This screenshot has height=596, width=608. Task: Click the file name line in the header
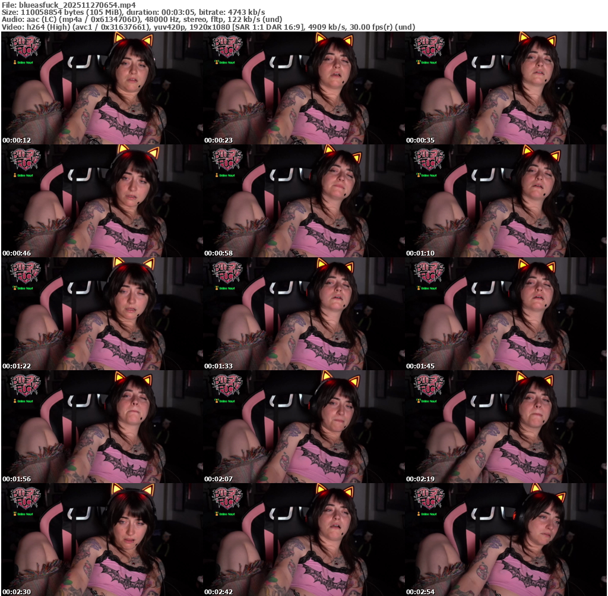tap(69, 5)
